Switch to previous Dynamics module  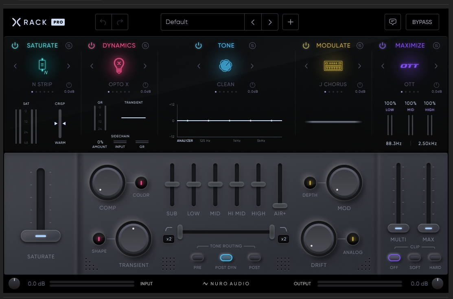pos(92,66)
